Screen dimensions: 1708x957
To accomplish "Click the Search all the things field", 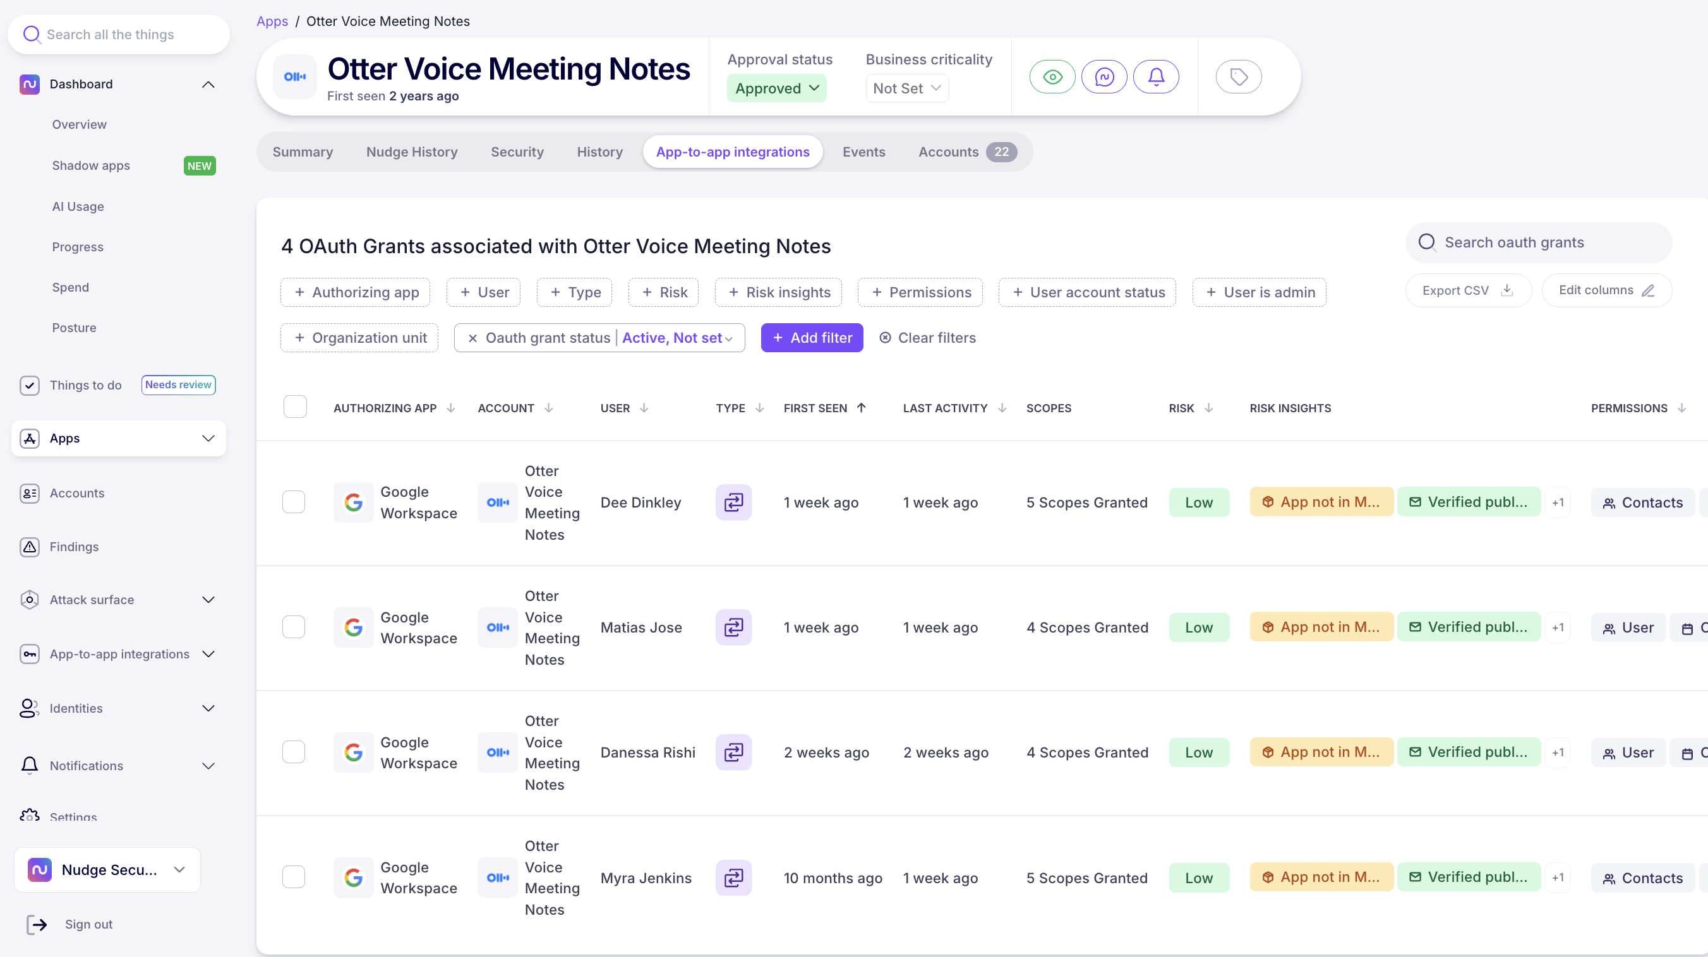I will [x=119, y=35].
